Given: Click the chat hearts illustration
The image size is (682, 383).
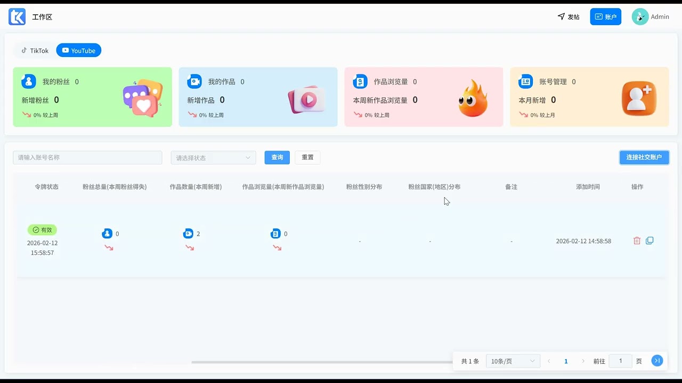Looking at the screenshot, I should pyautogui.click(x=142, y=98).
